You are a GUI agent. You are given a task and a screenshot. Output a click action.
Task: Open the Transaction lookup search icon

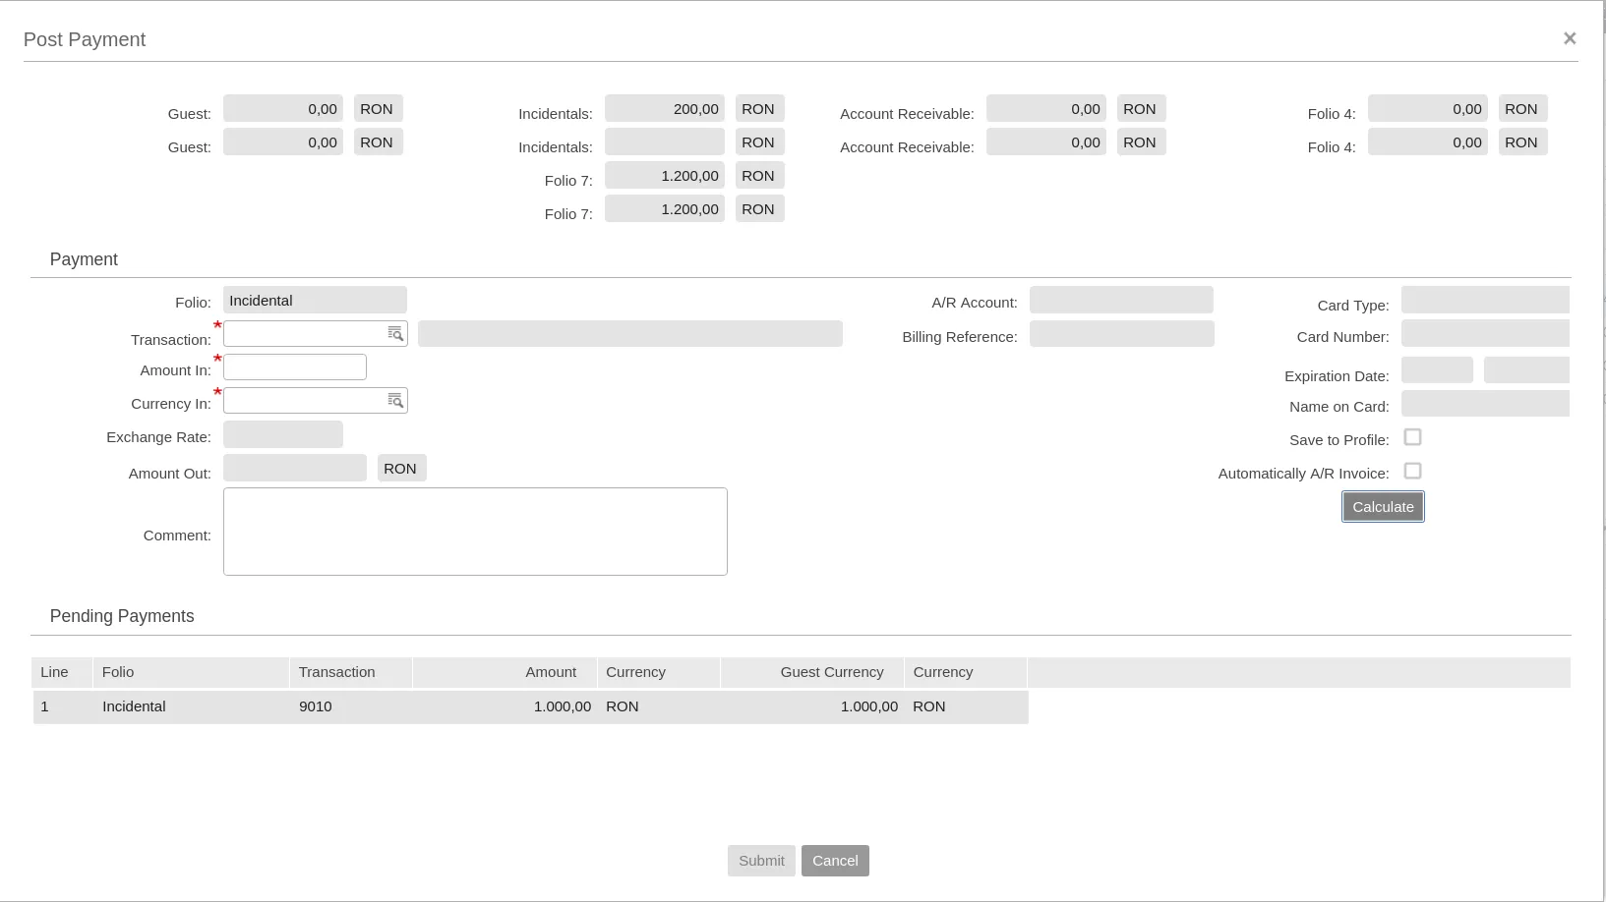click(395, 334)
